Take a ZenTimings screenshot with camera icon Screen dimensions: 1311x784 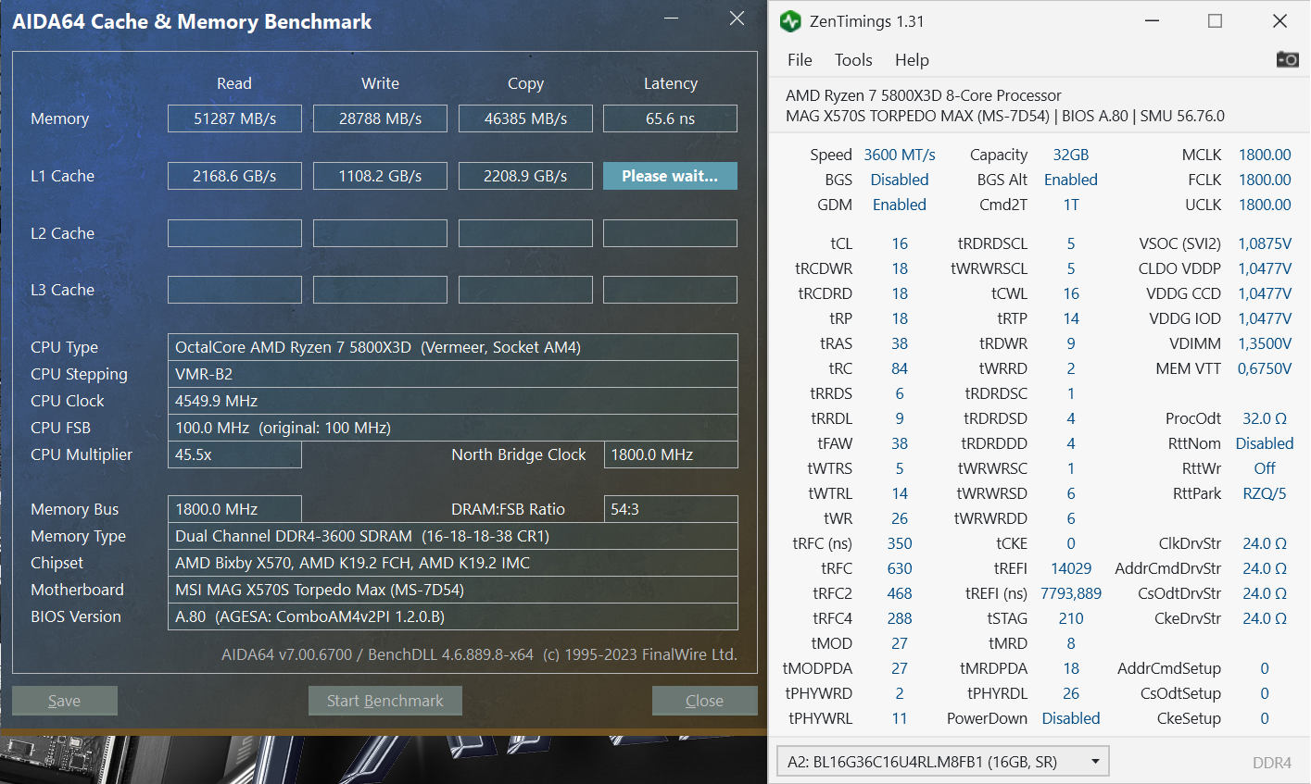pos(1287,59)
